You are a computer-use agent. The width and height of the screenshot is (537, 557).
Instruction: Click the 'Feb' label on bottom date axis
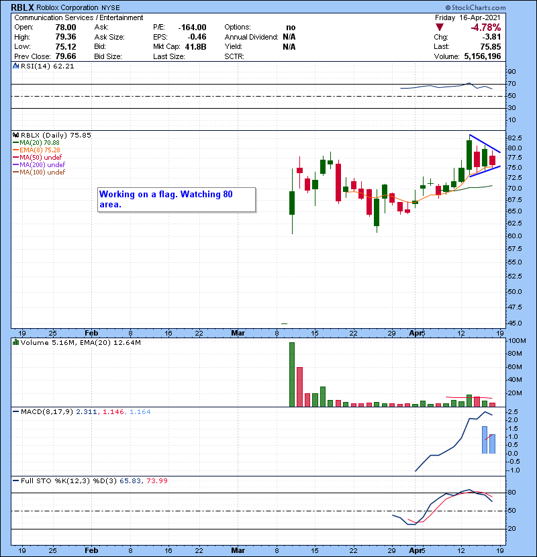point(91,550)
